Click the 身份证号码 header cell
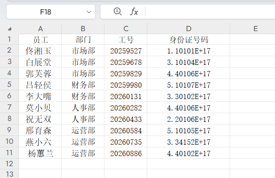Image resolution: width=275 pixels, height=178 pixels. coord(189,39)
